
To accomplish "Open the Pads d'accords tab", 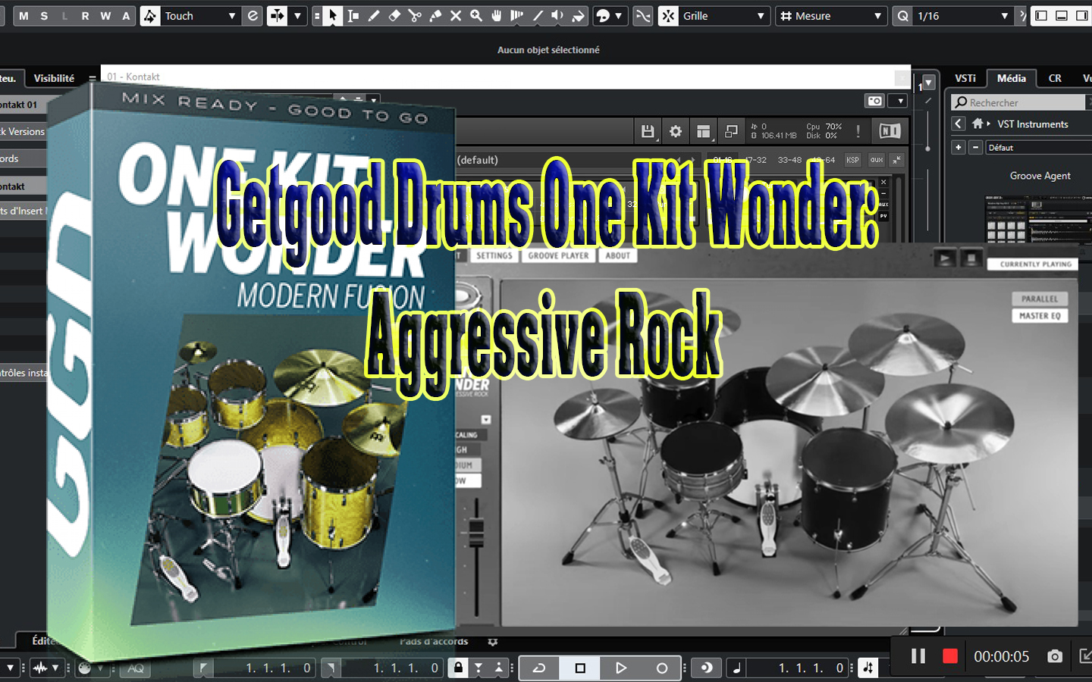I will pyautogui.click(x=434, y=642).
